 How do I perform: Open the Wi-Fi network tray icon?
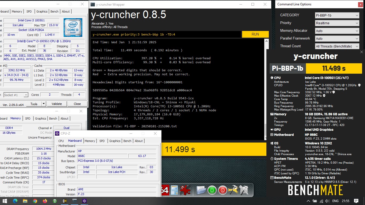pyautogui.click(x=321, y=201)
